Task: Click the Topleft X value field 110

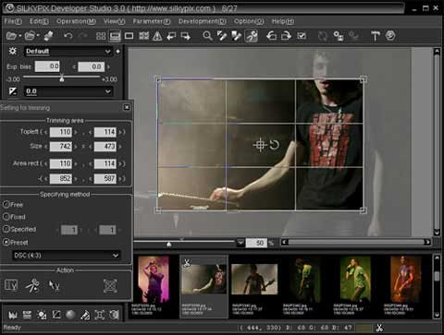Action: [x=61, y=132]
